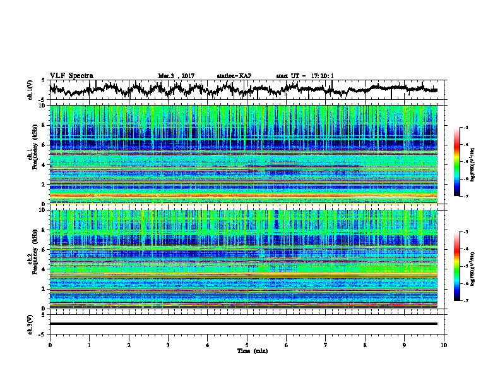500x387 pixels.
Task: Click the "-3" tick on ch.2 colorbar
Action: [465, 232]
